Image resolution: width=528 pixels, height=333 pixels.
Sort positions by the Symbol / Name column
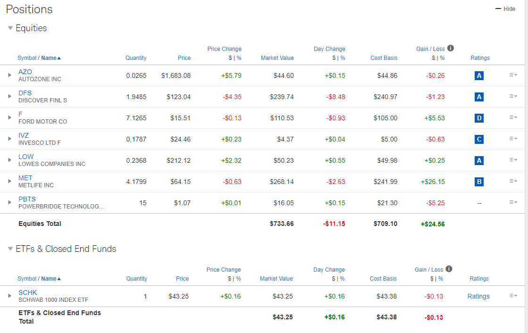point(39,58)
